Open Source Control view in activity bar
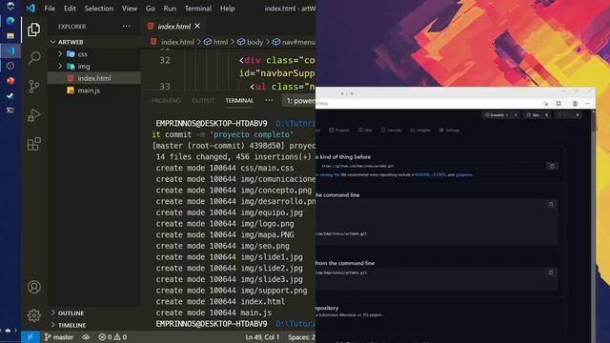This screenshot has height=343, width=610. click(34, 87)
